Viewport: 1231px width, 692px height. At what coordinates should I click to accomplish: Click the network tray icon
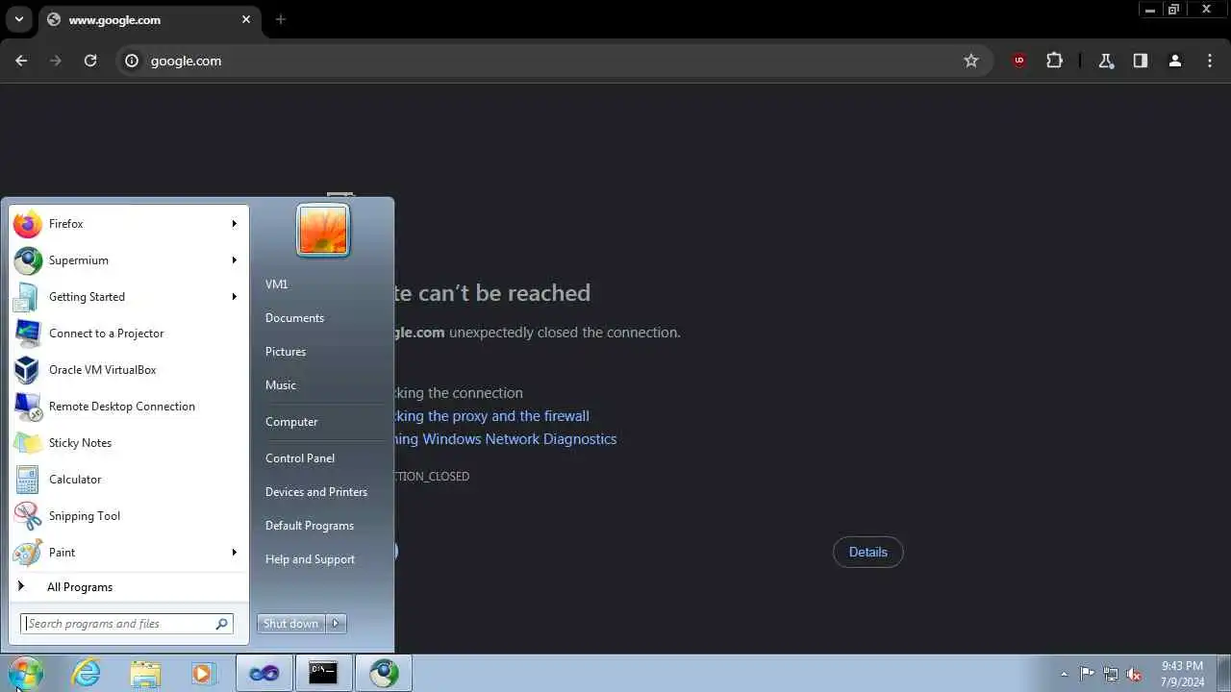tap(1111, 674)
